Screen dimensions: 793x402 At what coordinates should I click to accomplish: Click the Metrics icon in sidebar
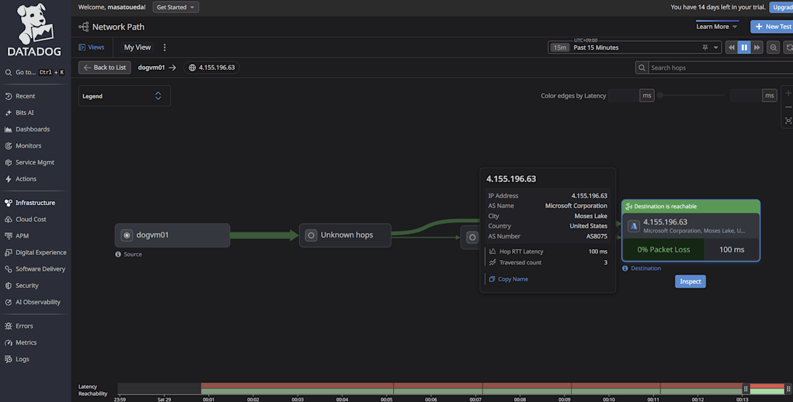[x=9, y=343]
